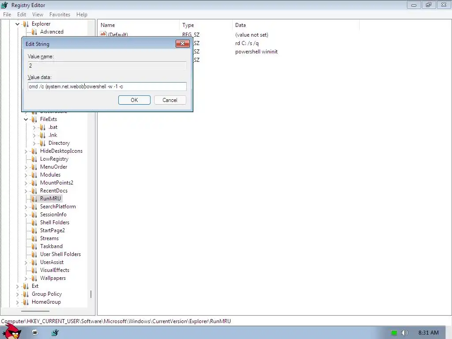The width and height of the screenshot is (452, 339).
Task: Open the Favorites menu
Action: [60, 15]
